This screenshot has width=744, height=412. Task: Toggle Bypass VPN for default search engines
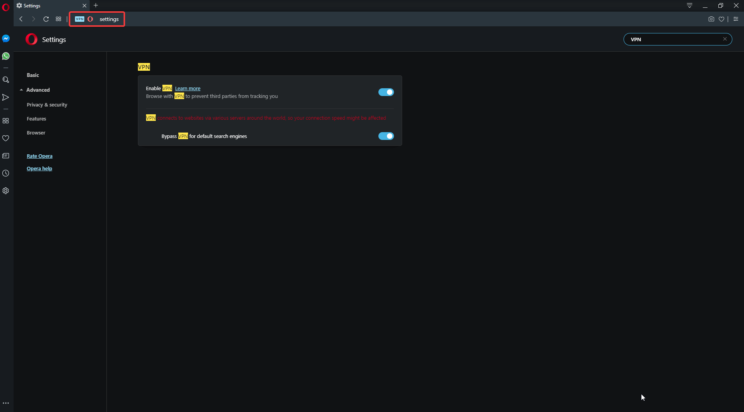[x=386, y=136]
